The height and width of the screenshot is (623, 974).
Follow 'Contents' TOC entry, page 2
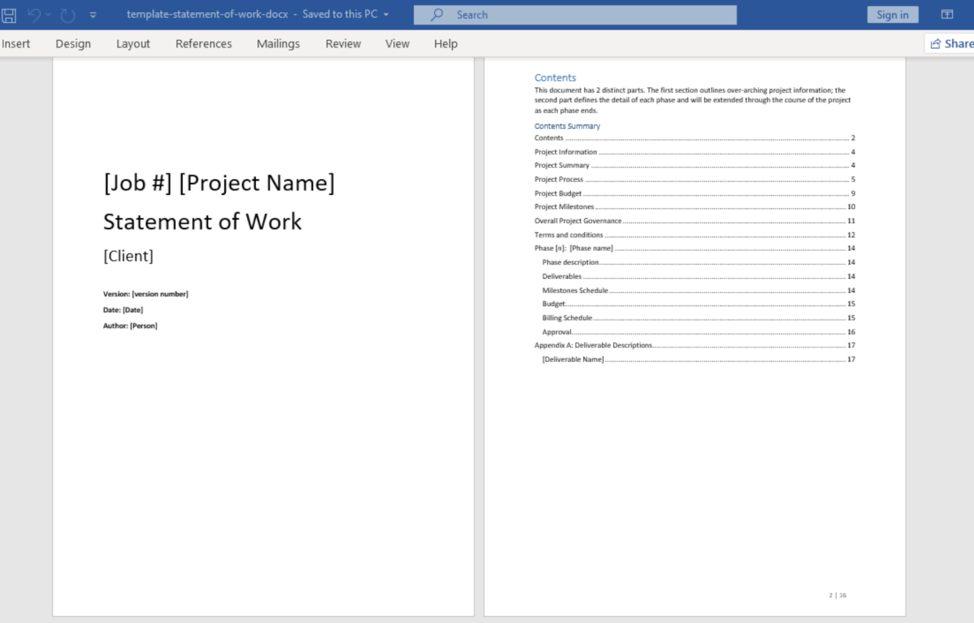click(695, 138)
